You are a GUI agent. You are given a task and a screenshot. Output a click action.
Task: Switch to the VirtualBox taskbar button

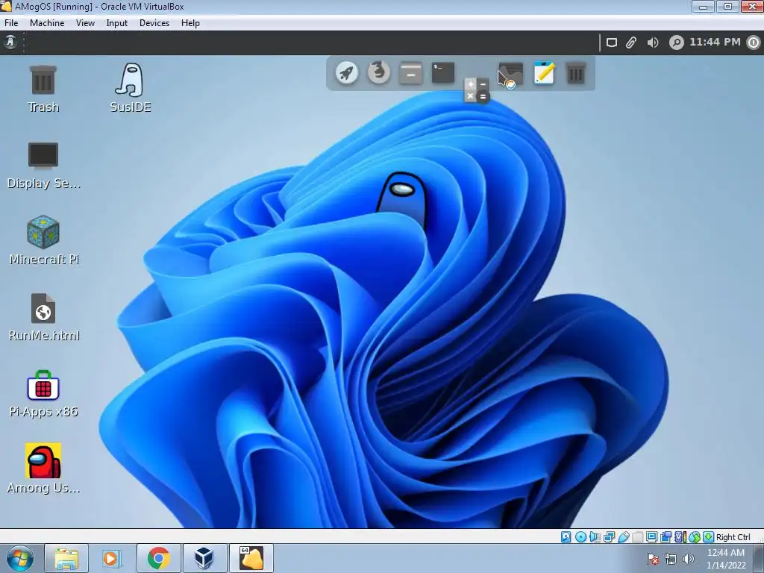tap(204, 558)
